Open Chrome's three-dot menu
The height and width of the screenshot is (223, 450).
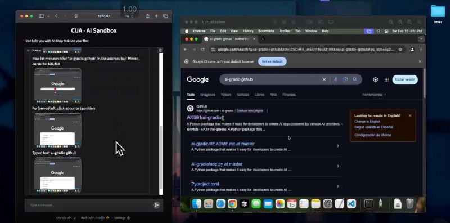[x=421, y=50]
